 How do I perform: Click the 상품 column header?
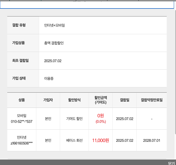click(x=22, y=100)
